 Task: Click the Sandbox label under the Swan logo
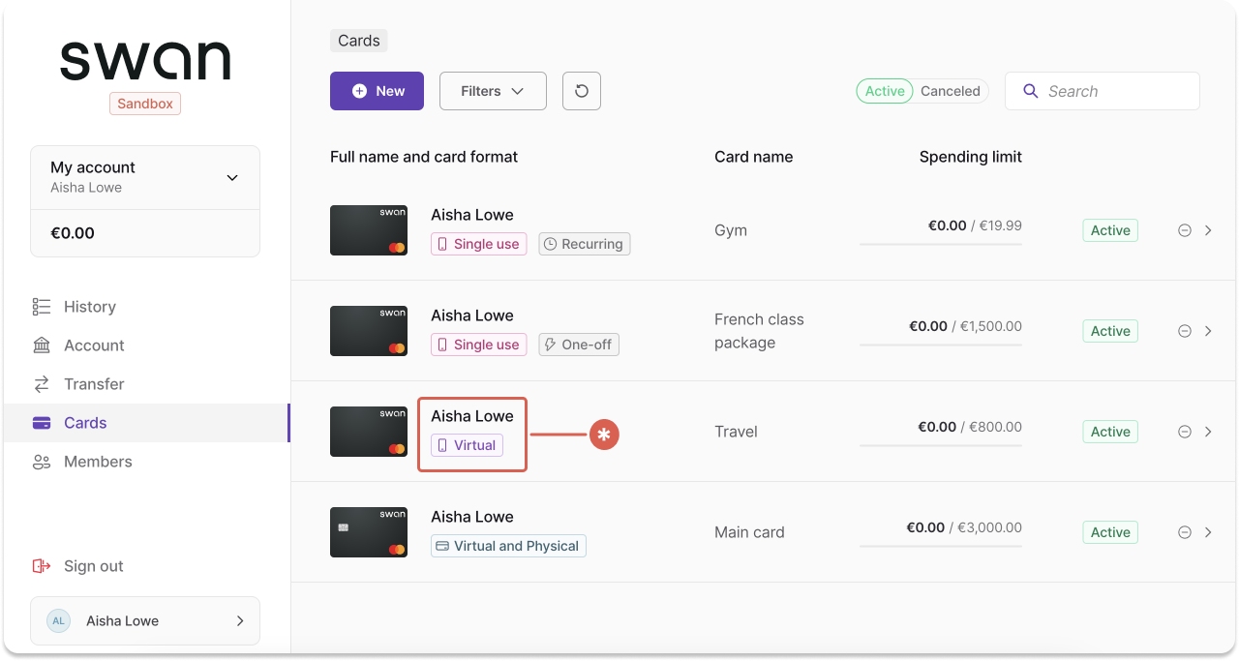(145, 103)
